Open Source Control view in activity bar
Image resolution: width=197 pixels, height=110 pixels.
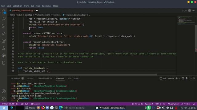pos(4,26)
